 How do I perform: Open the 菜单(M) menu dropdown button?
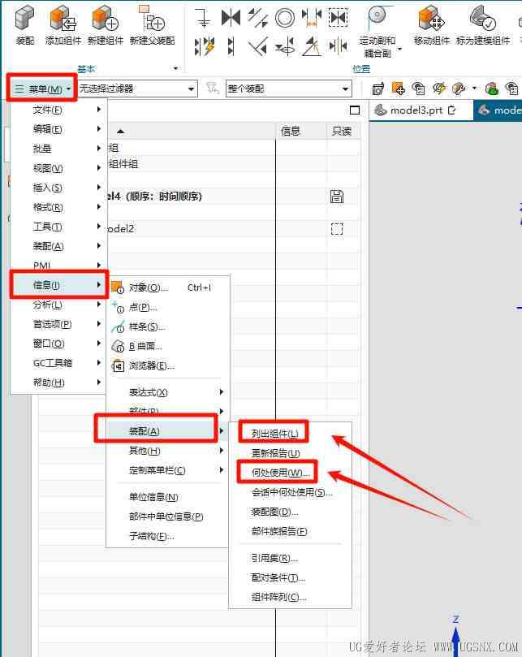42,89
